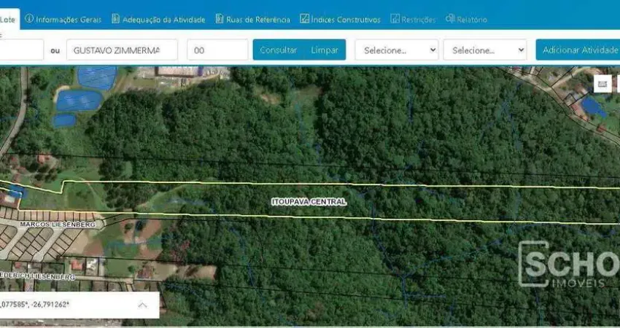Click the Adequação da Atividade document icon
Screen dimensions: 620x328
click(x=116, y=19)
